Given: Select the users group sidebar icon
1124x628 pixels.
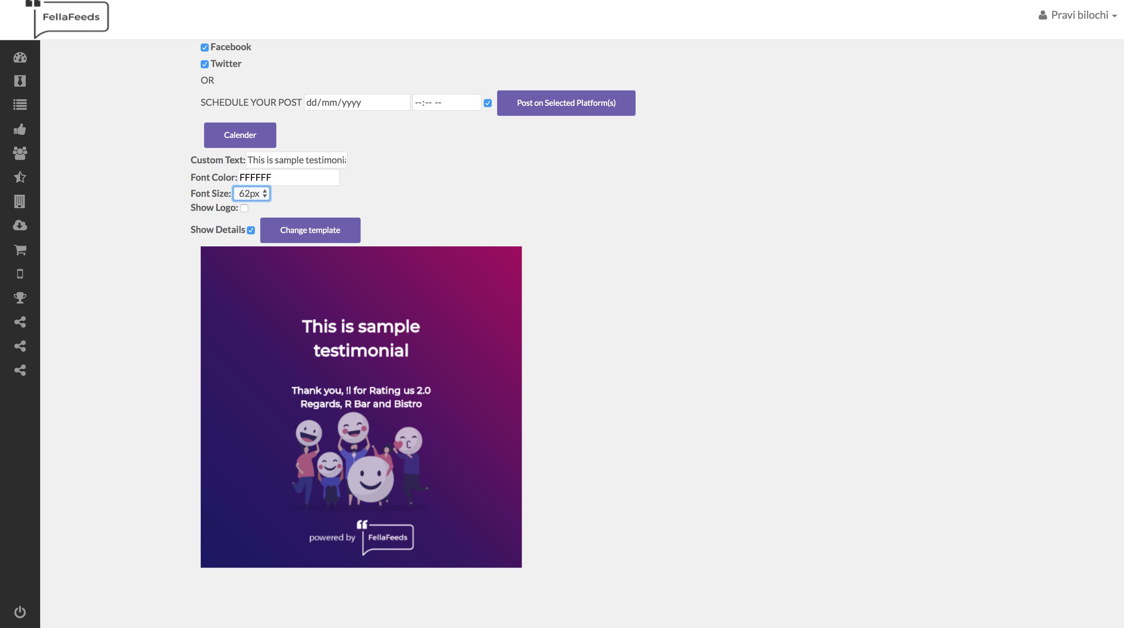Looking at the screenshot, I should pyautogui.click(x=20, y=153).
